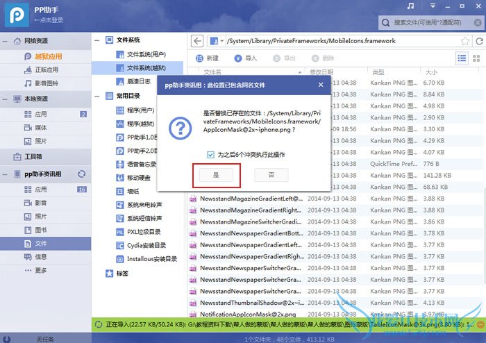
Task: Confirm replace with 是 button
Action: pyautogui.click(x=216, y=175)
